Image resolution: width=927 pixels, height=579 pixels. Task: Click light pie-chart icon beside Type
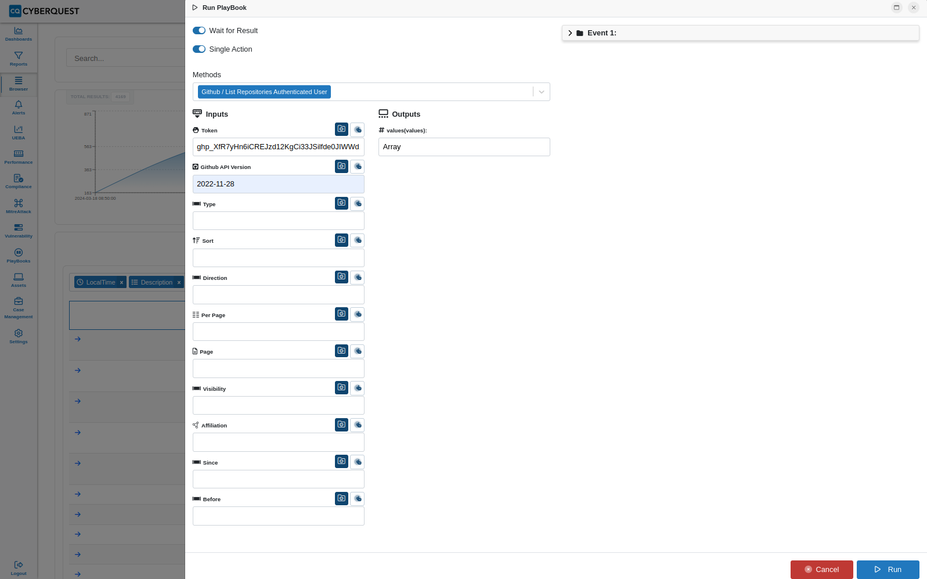point(358,203)
